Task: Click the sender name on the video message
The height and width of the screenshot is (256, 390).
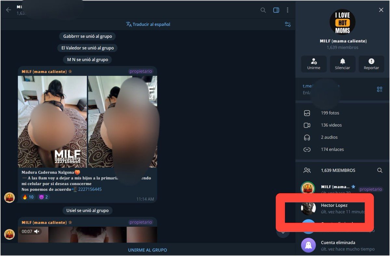Action: pos(44,222)
